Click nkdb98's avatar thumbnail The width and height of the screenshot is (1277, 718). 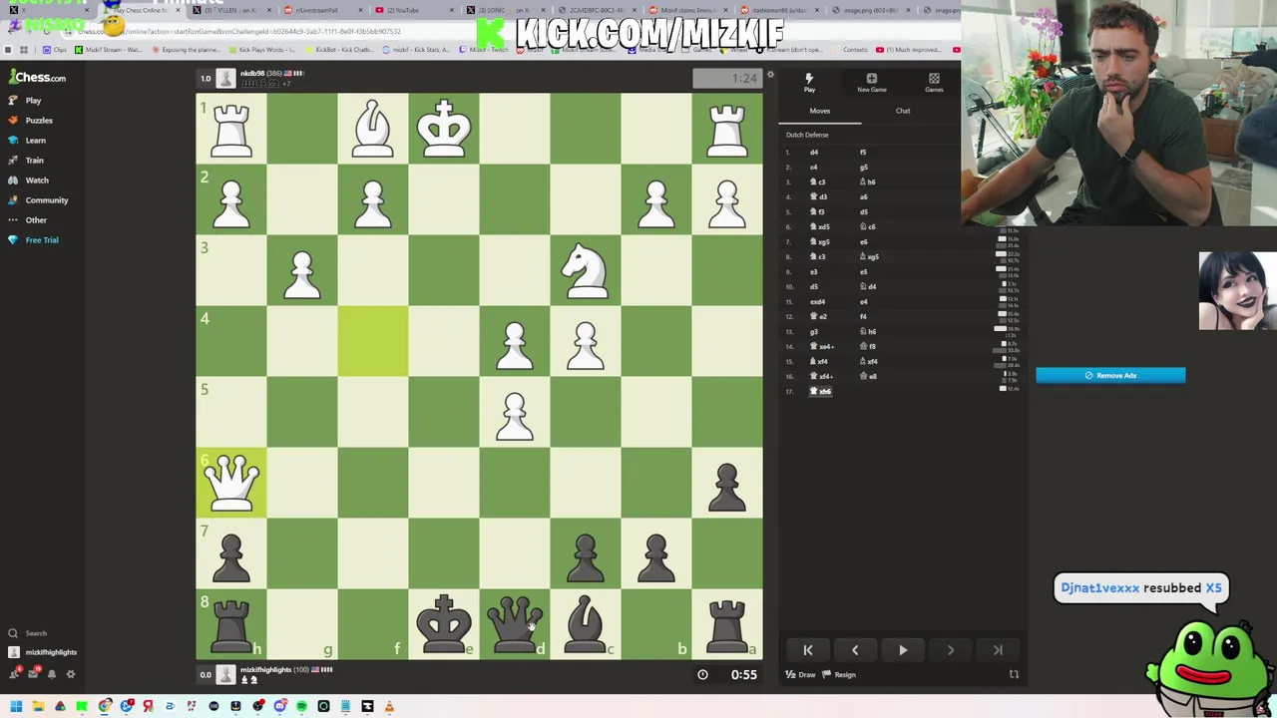225,78
